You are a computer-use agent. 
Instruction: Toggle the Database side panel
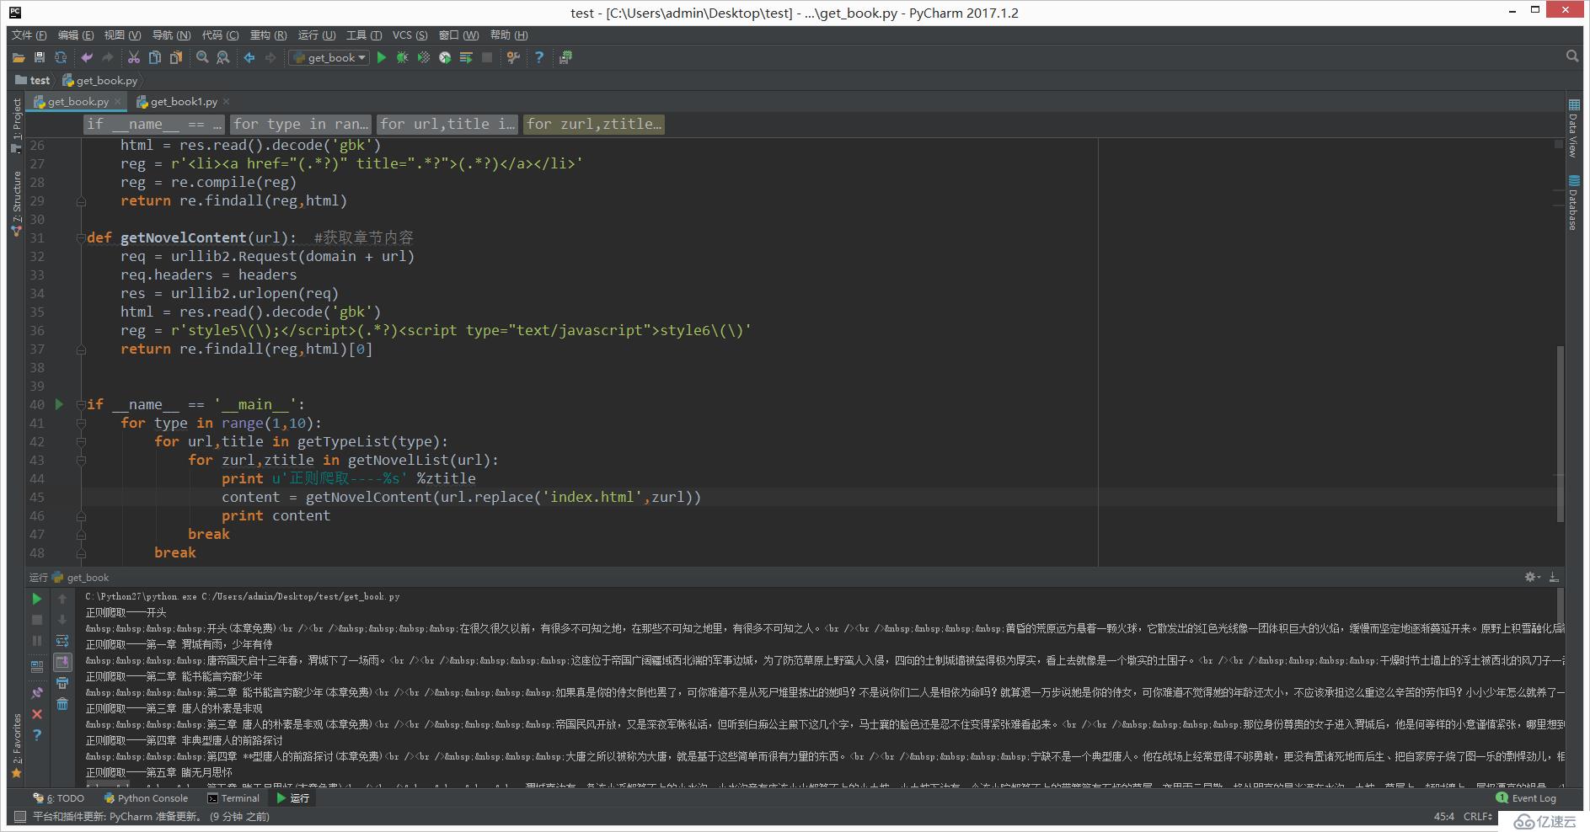1573,201
